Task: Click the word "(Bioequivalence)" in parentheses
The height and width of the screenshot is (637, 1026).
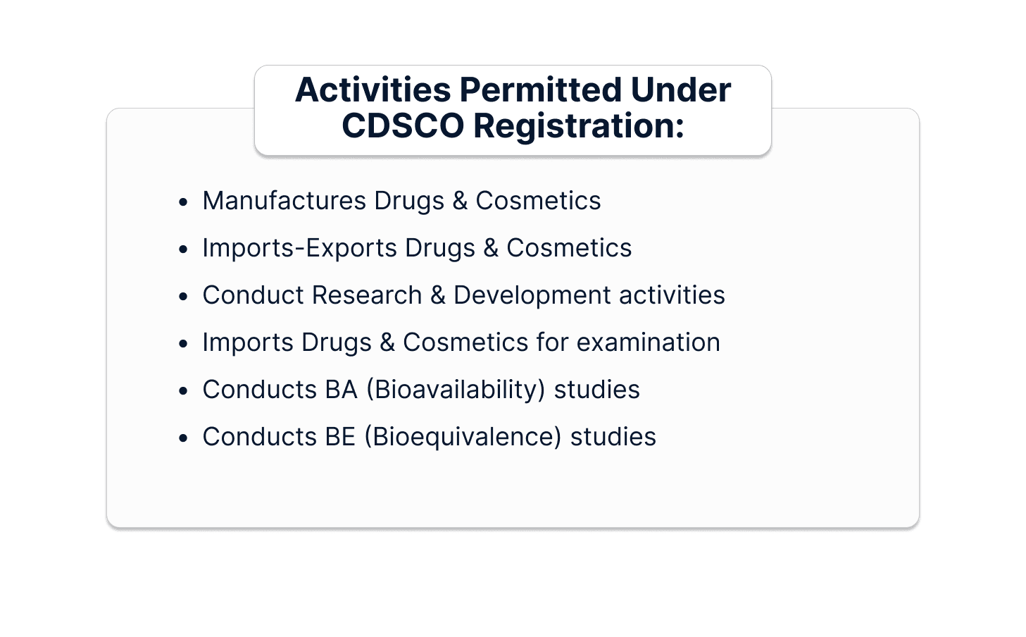Action: point(463,437)
